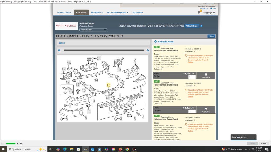This screenshot has width=271, height=152.
Task: Select callout 18 in the diagram
Action: click(x=107, y=98)
